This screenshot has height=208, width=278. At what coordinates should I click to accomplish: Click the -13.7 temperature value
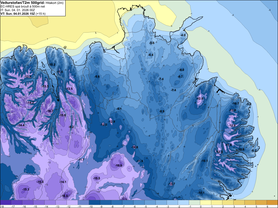coord(172,184)
